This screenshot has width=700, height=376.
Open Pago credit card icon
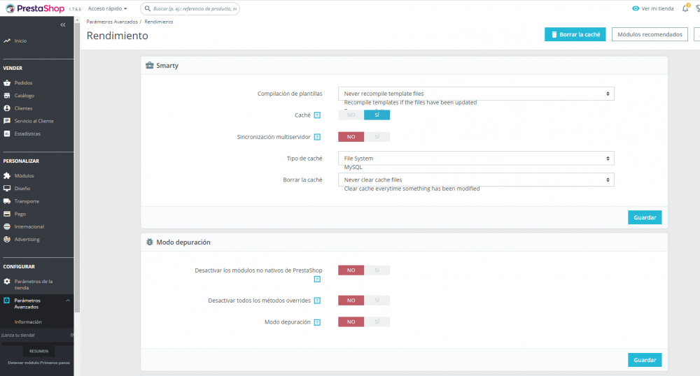coord(7,214)
